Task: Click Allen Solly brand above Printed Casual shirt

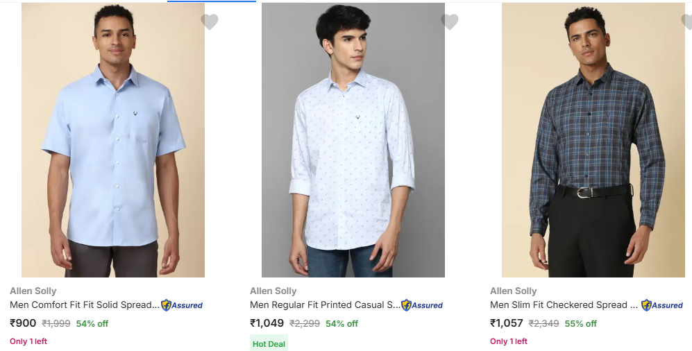Action: click(x=273, y=291)
